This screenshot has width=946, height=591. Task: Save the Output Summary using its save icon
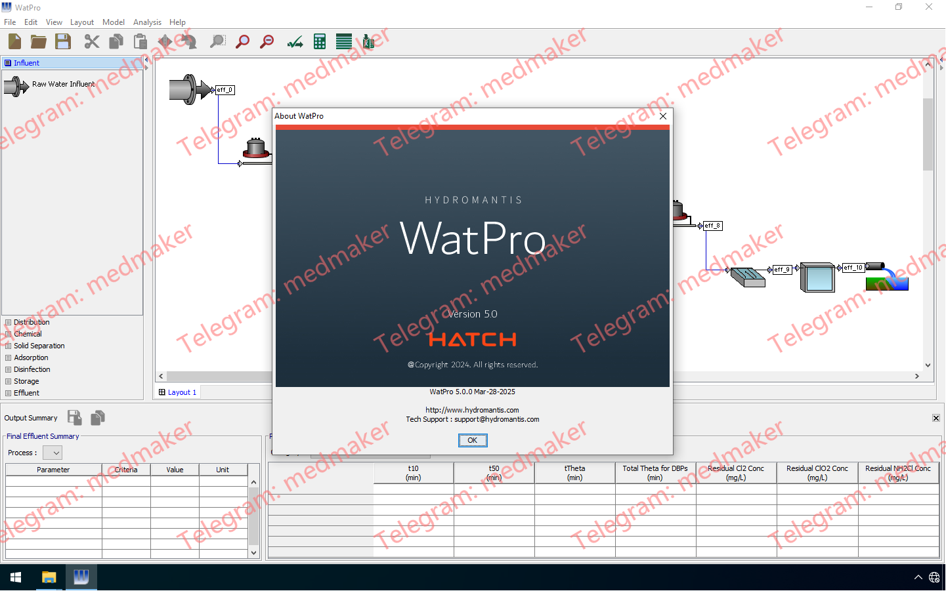point(74,418)
